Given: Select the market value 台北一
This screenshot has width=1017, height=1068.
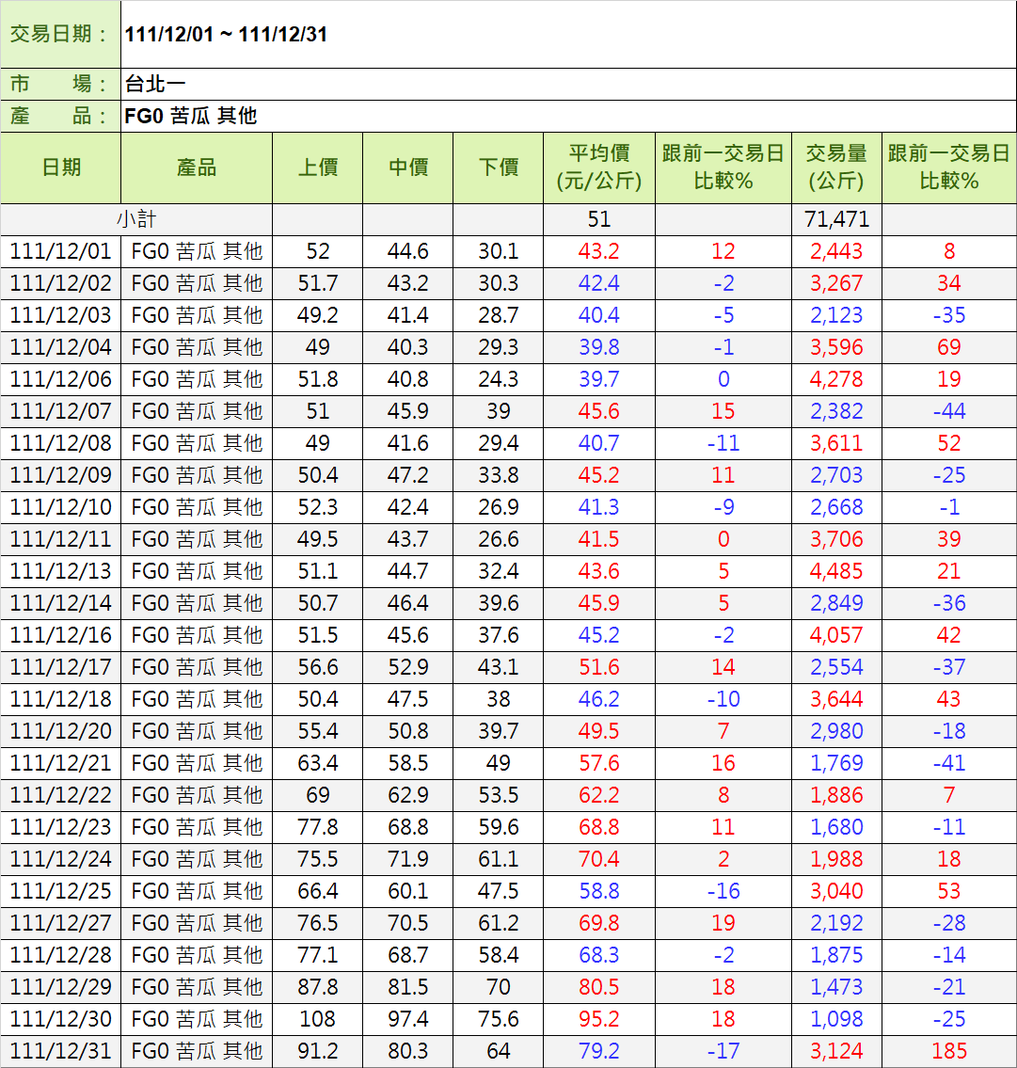Looking at the screenshot, I should (155, 85).
